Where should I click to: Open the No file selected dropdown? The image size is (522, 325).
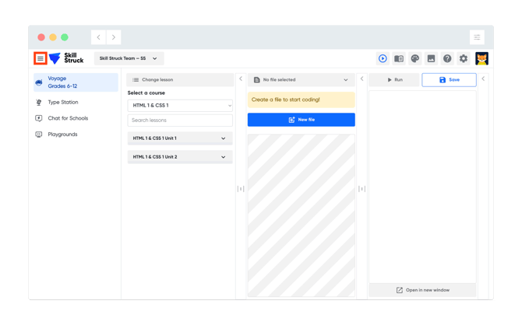pyautogui.click(x=301, y=80)
